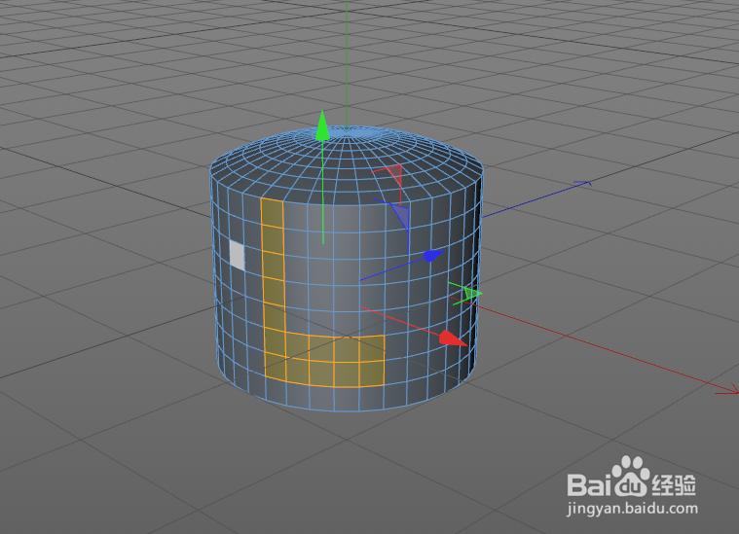This screenshot has height=534, width=739.
Task: Click the blue triangular plane handle
Action: point(399,214)
